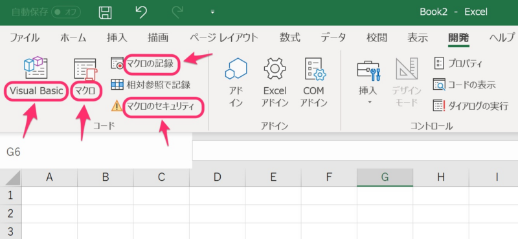518x239 pixels.
Task: Switch to the 数式 tab
Action: (290, 37)
